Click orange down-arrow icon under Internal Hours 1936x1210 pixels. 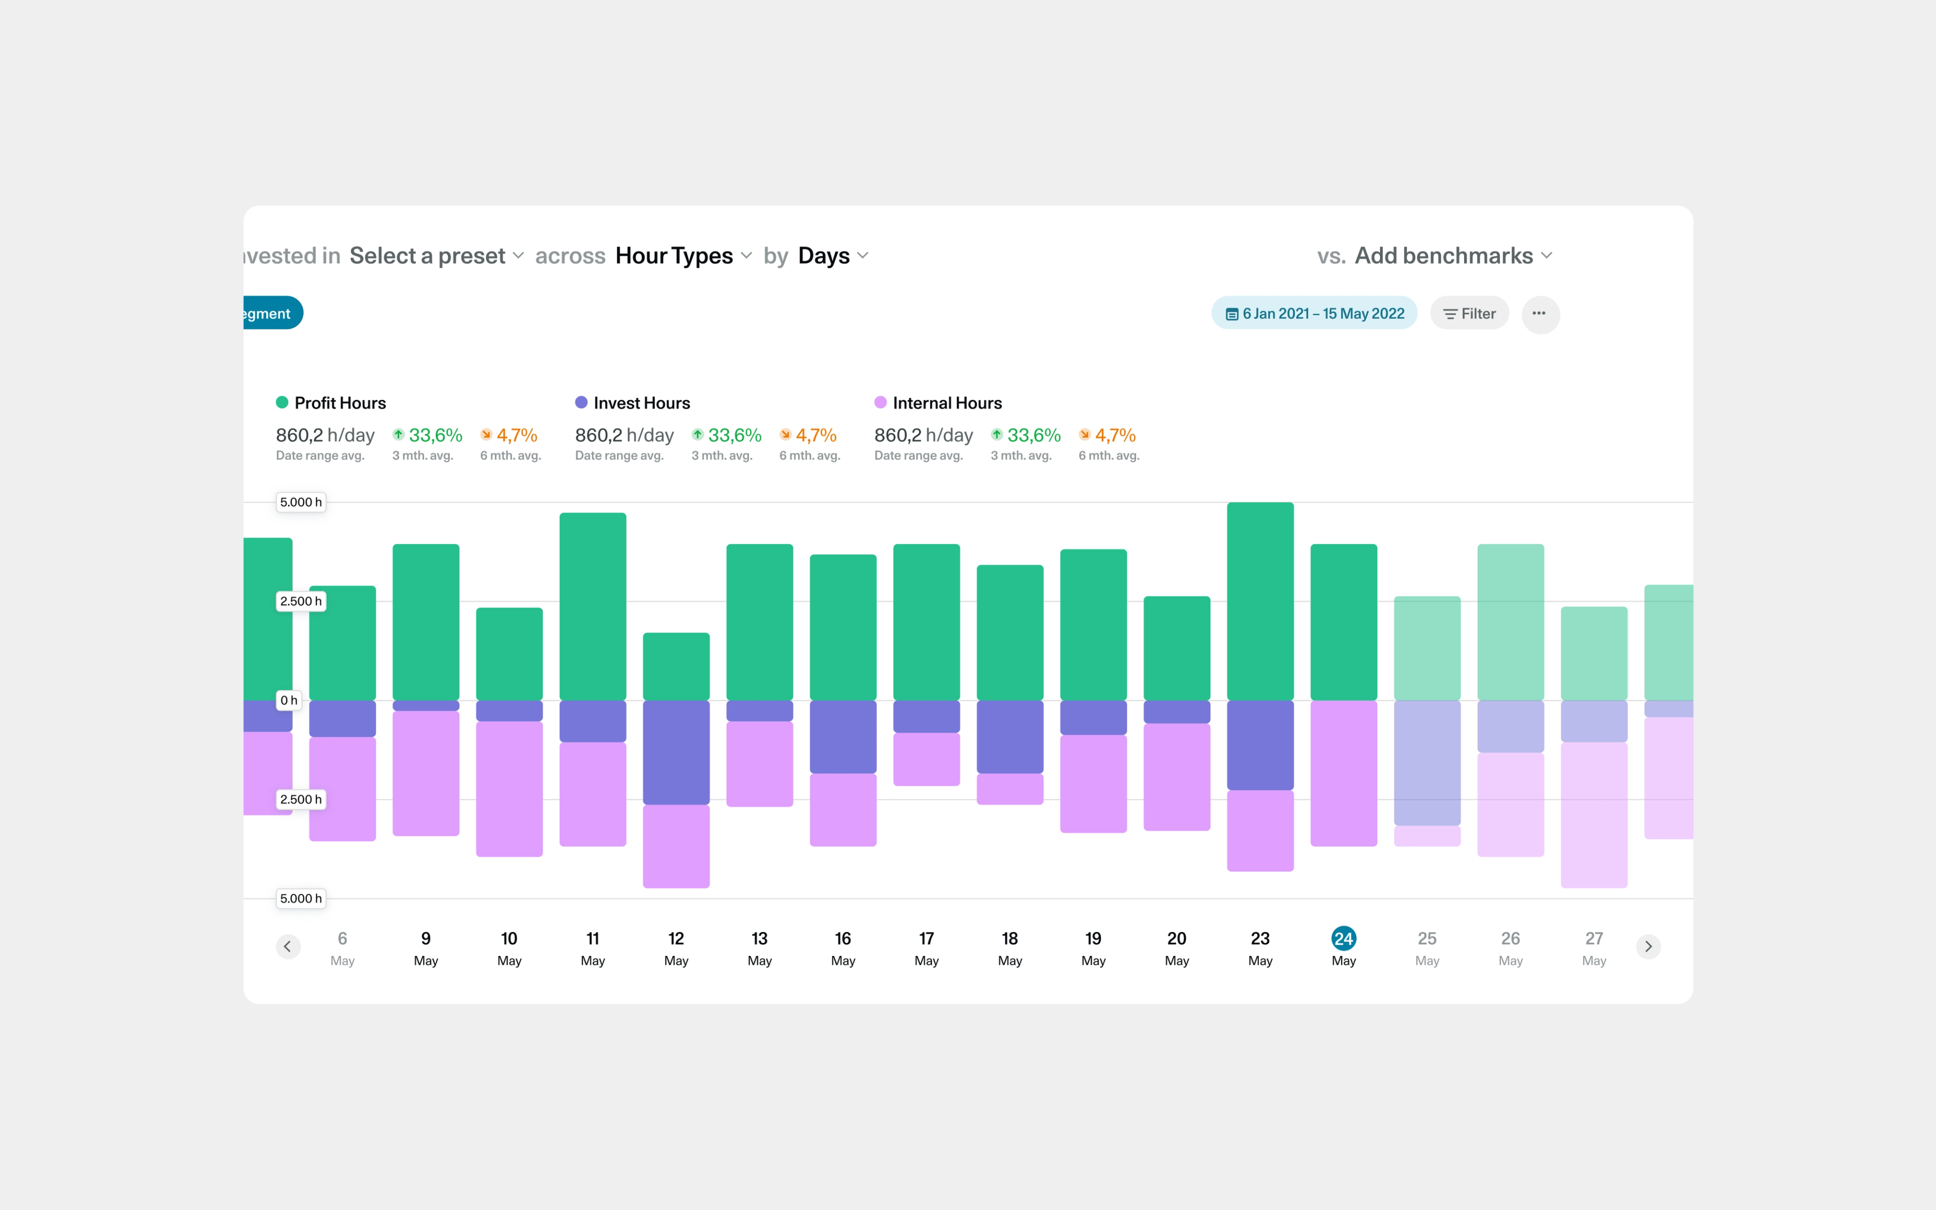click(1085, 435)
